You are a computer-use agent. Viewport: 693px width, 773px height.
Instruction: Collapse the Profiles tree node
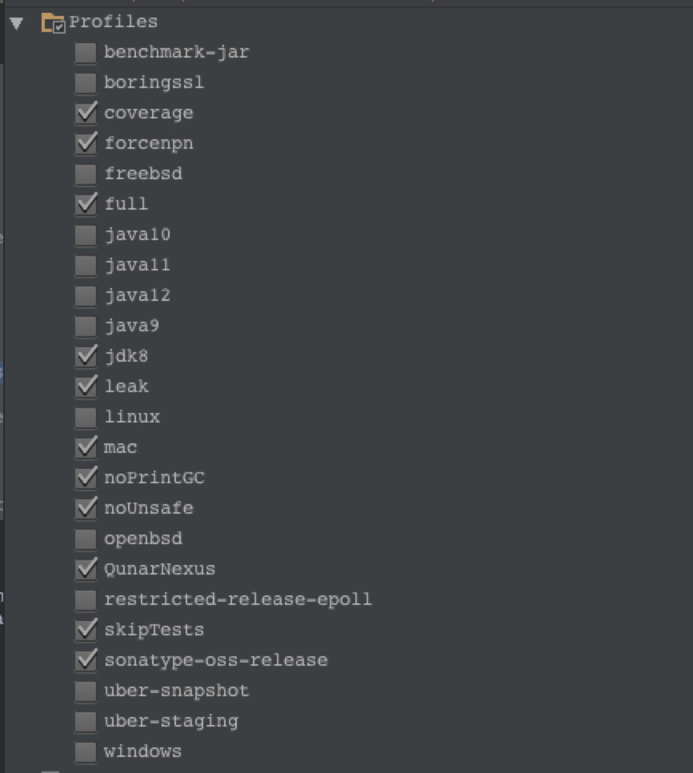click(x=17, y=23)
